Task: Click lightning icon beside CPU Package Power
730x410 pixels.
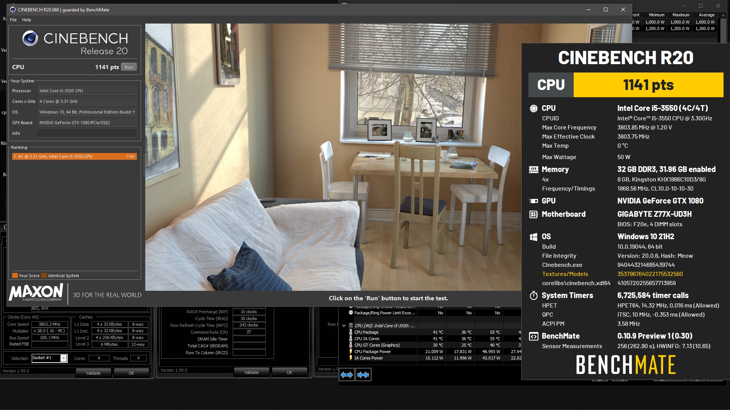Action: [351, 352]
